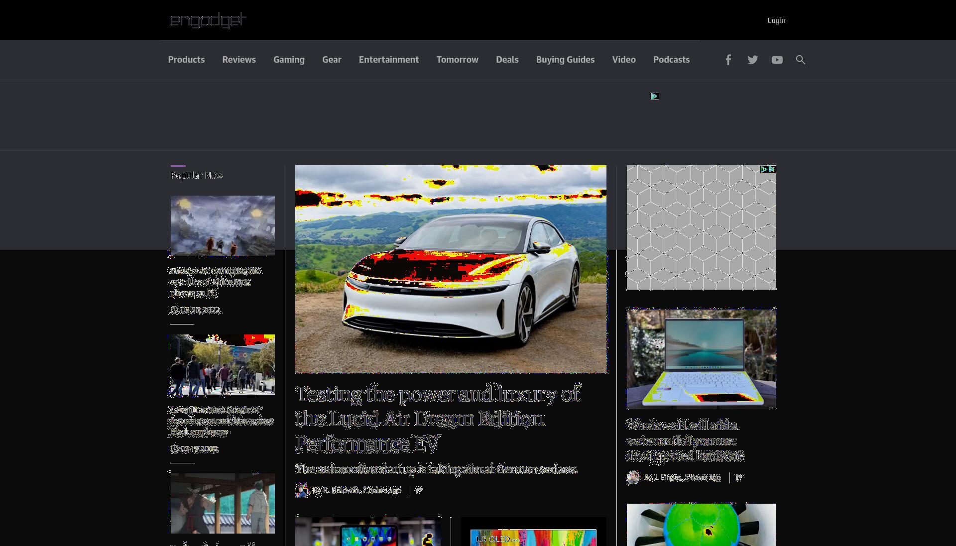Screen dimensions: 956x546
Task: Open the Entertainment section
Action: tap(389, 60)
